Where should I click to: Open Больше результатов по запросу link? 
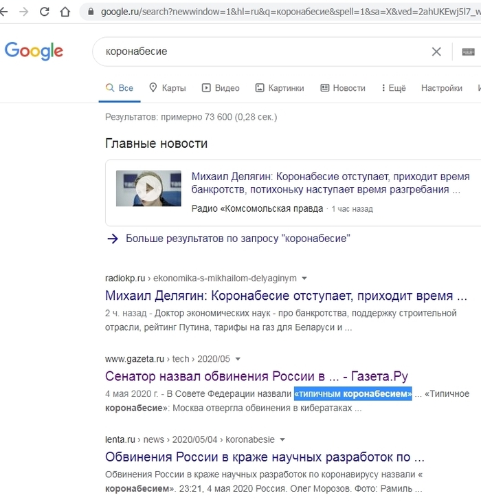[x=238, y=239]
